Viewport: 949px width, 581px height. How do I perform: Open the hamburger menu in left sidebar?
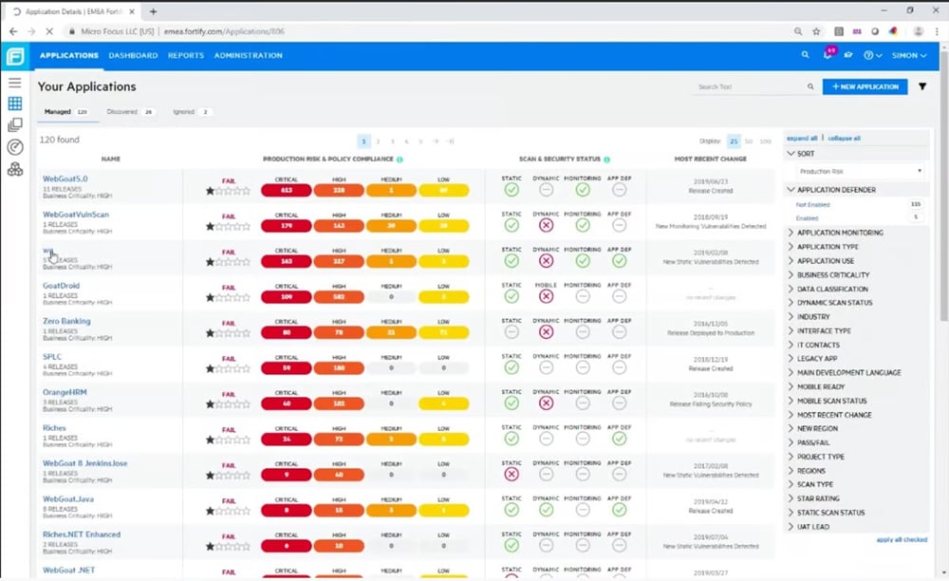coord(14,84)
